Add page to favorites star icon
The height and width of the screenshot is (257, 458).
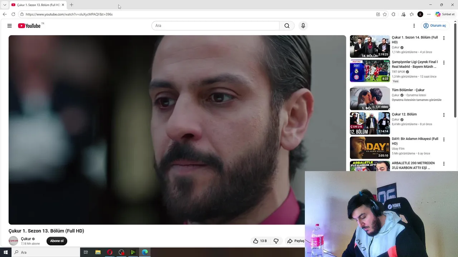pyautogui.click(x=385, y=14)
